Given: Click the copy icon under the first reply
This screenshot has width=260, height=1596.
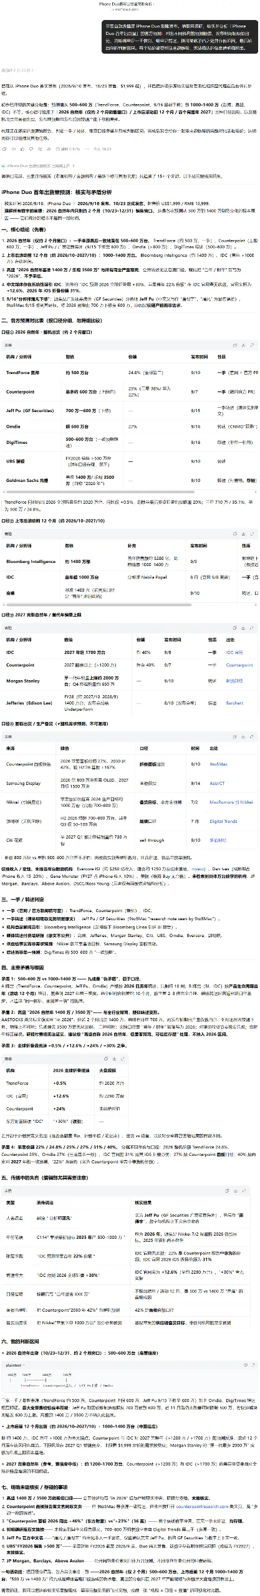Looking at the screenshot, I should 4,149.
